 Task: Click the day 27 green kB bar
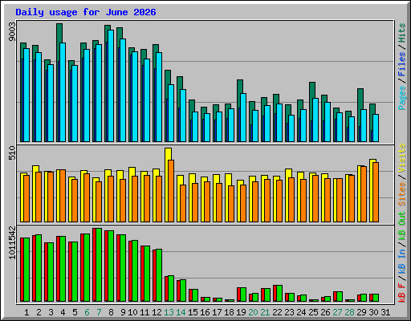coord(340,297)
